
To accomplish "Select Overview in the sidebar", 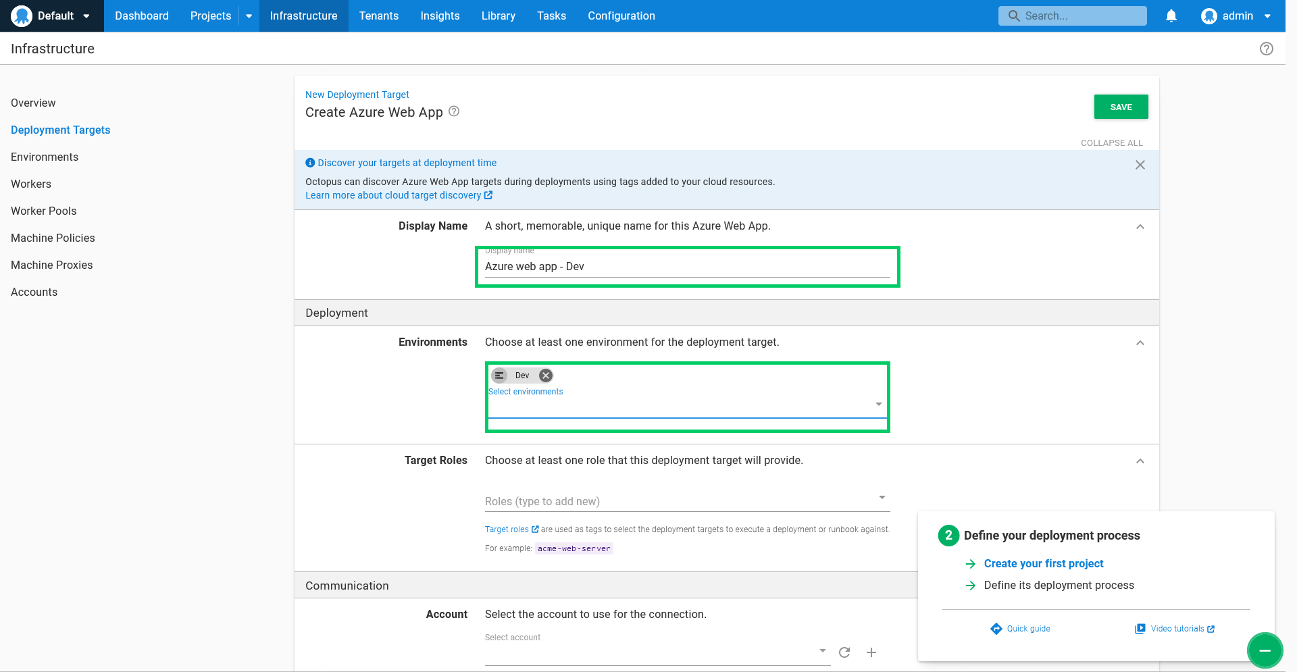I will coord(33,103).
